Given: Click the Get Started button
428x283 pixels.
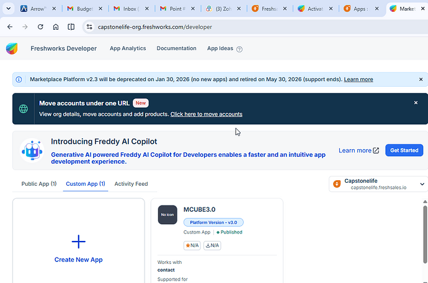Looking at the screenshot, I should pos(404,150).
